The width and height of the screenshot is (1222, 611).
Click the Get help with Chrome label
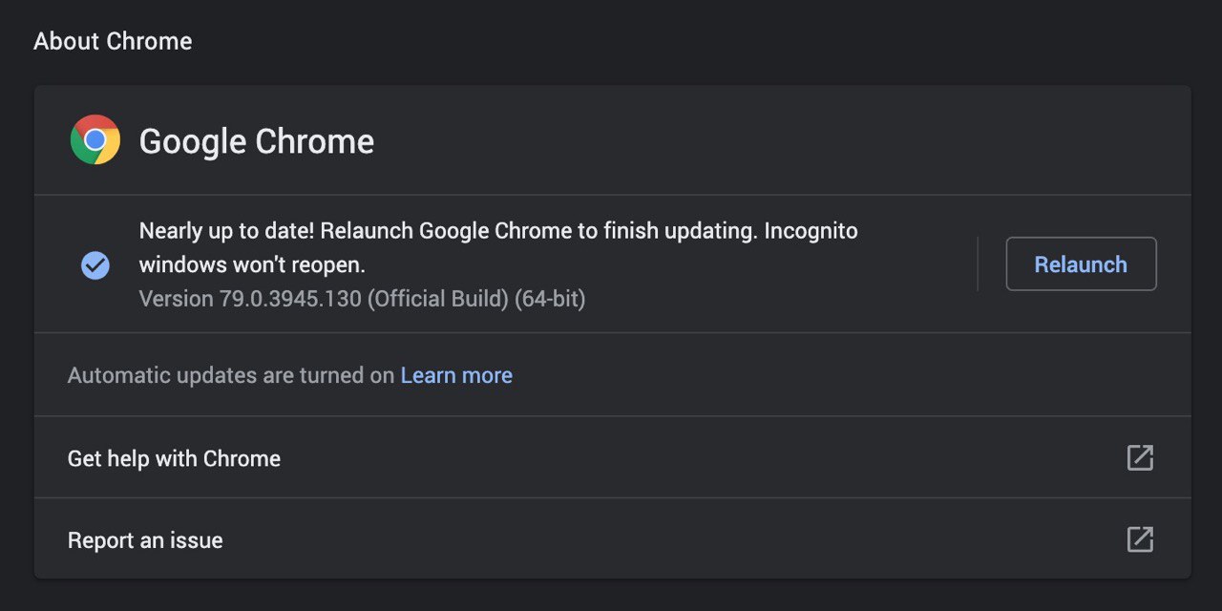174,458
